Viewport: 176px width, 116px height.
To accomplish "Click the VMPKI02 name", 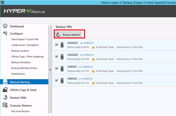I will [x=72, y=79].
